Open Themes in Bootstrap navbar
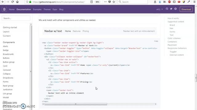The width and height of the screenshot is (197, 110). (x=47, y=9)
